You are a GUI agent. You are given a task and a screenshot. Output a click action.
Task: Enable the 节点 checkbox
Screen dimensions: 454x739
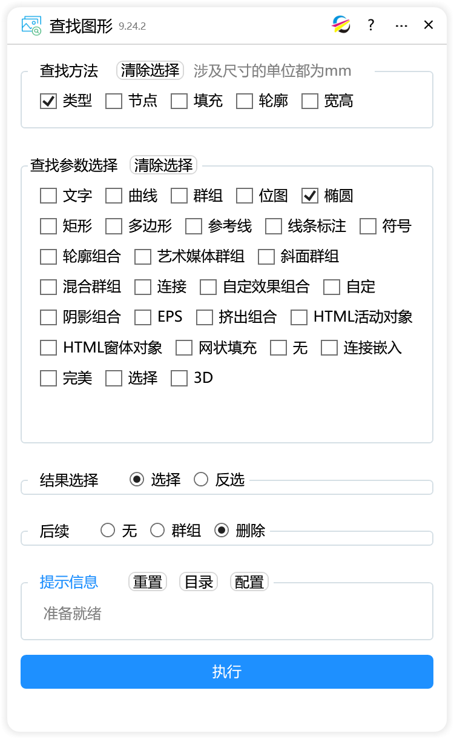point(114,101)
